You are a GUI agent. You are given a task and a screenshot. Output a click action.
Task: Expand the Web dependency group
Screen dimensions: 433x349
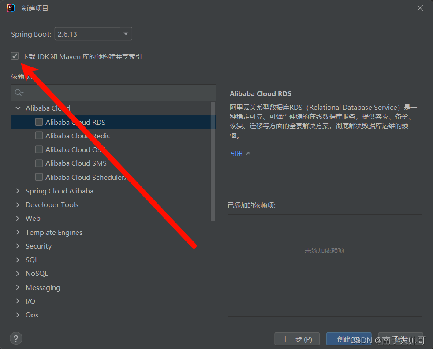(18, 218)
